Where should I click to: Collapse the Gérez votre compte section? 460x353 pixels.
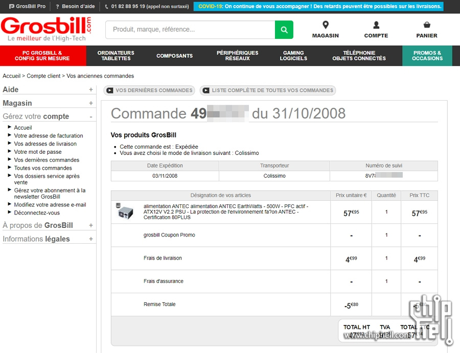[x=91, y=116]
